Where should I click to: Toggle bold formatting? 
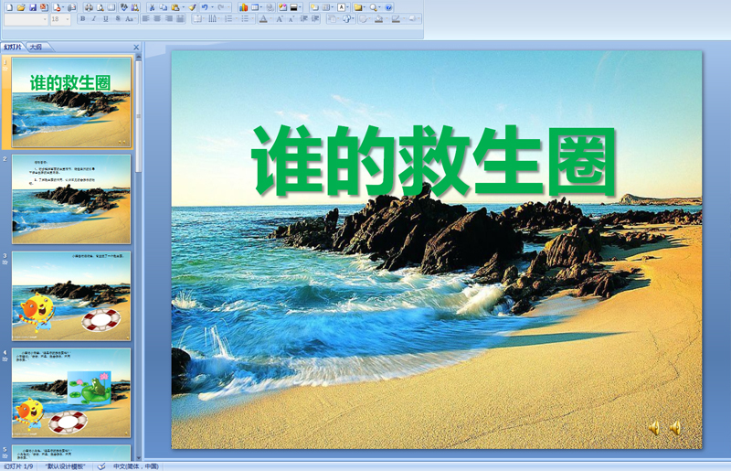tap(82, 18)
